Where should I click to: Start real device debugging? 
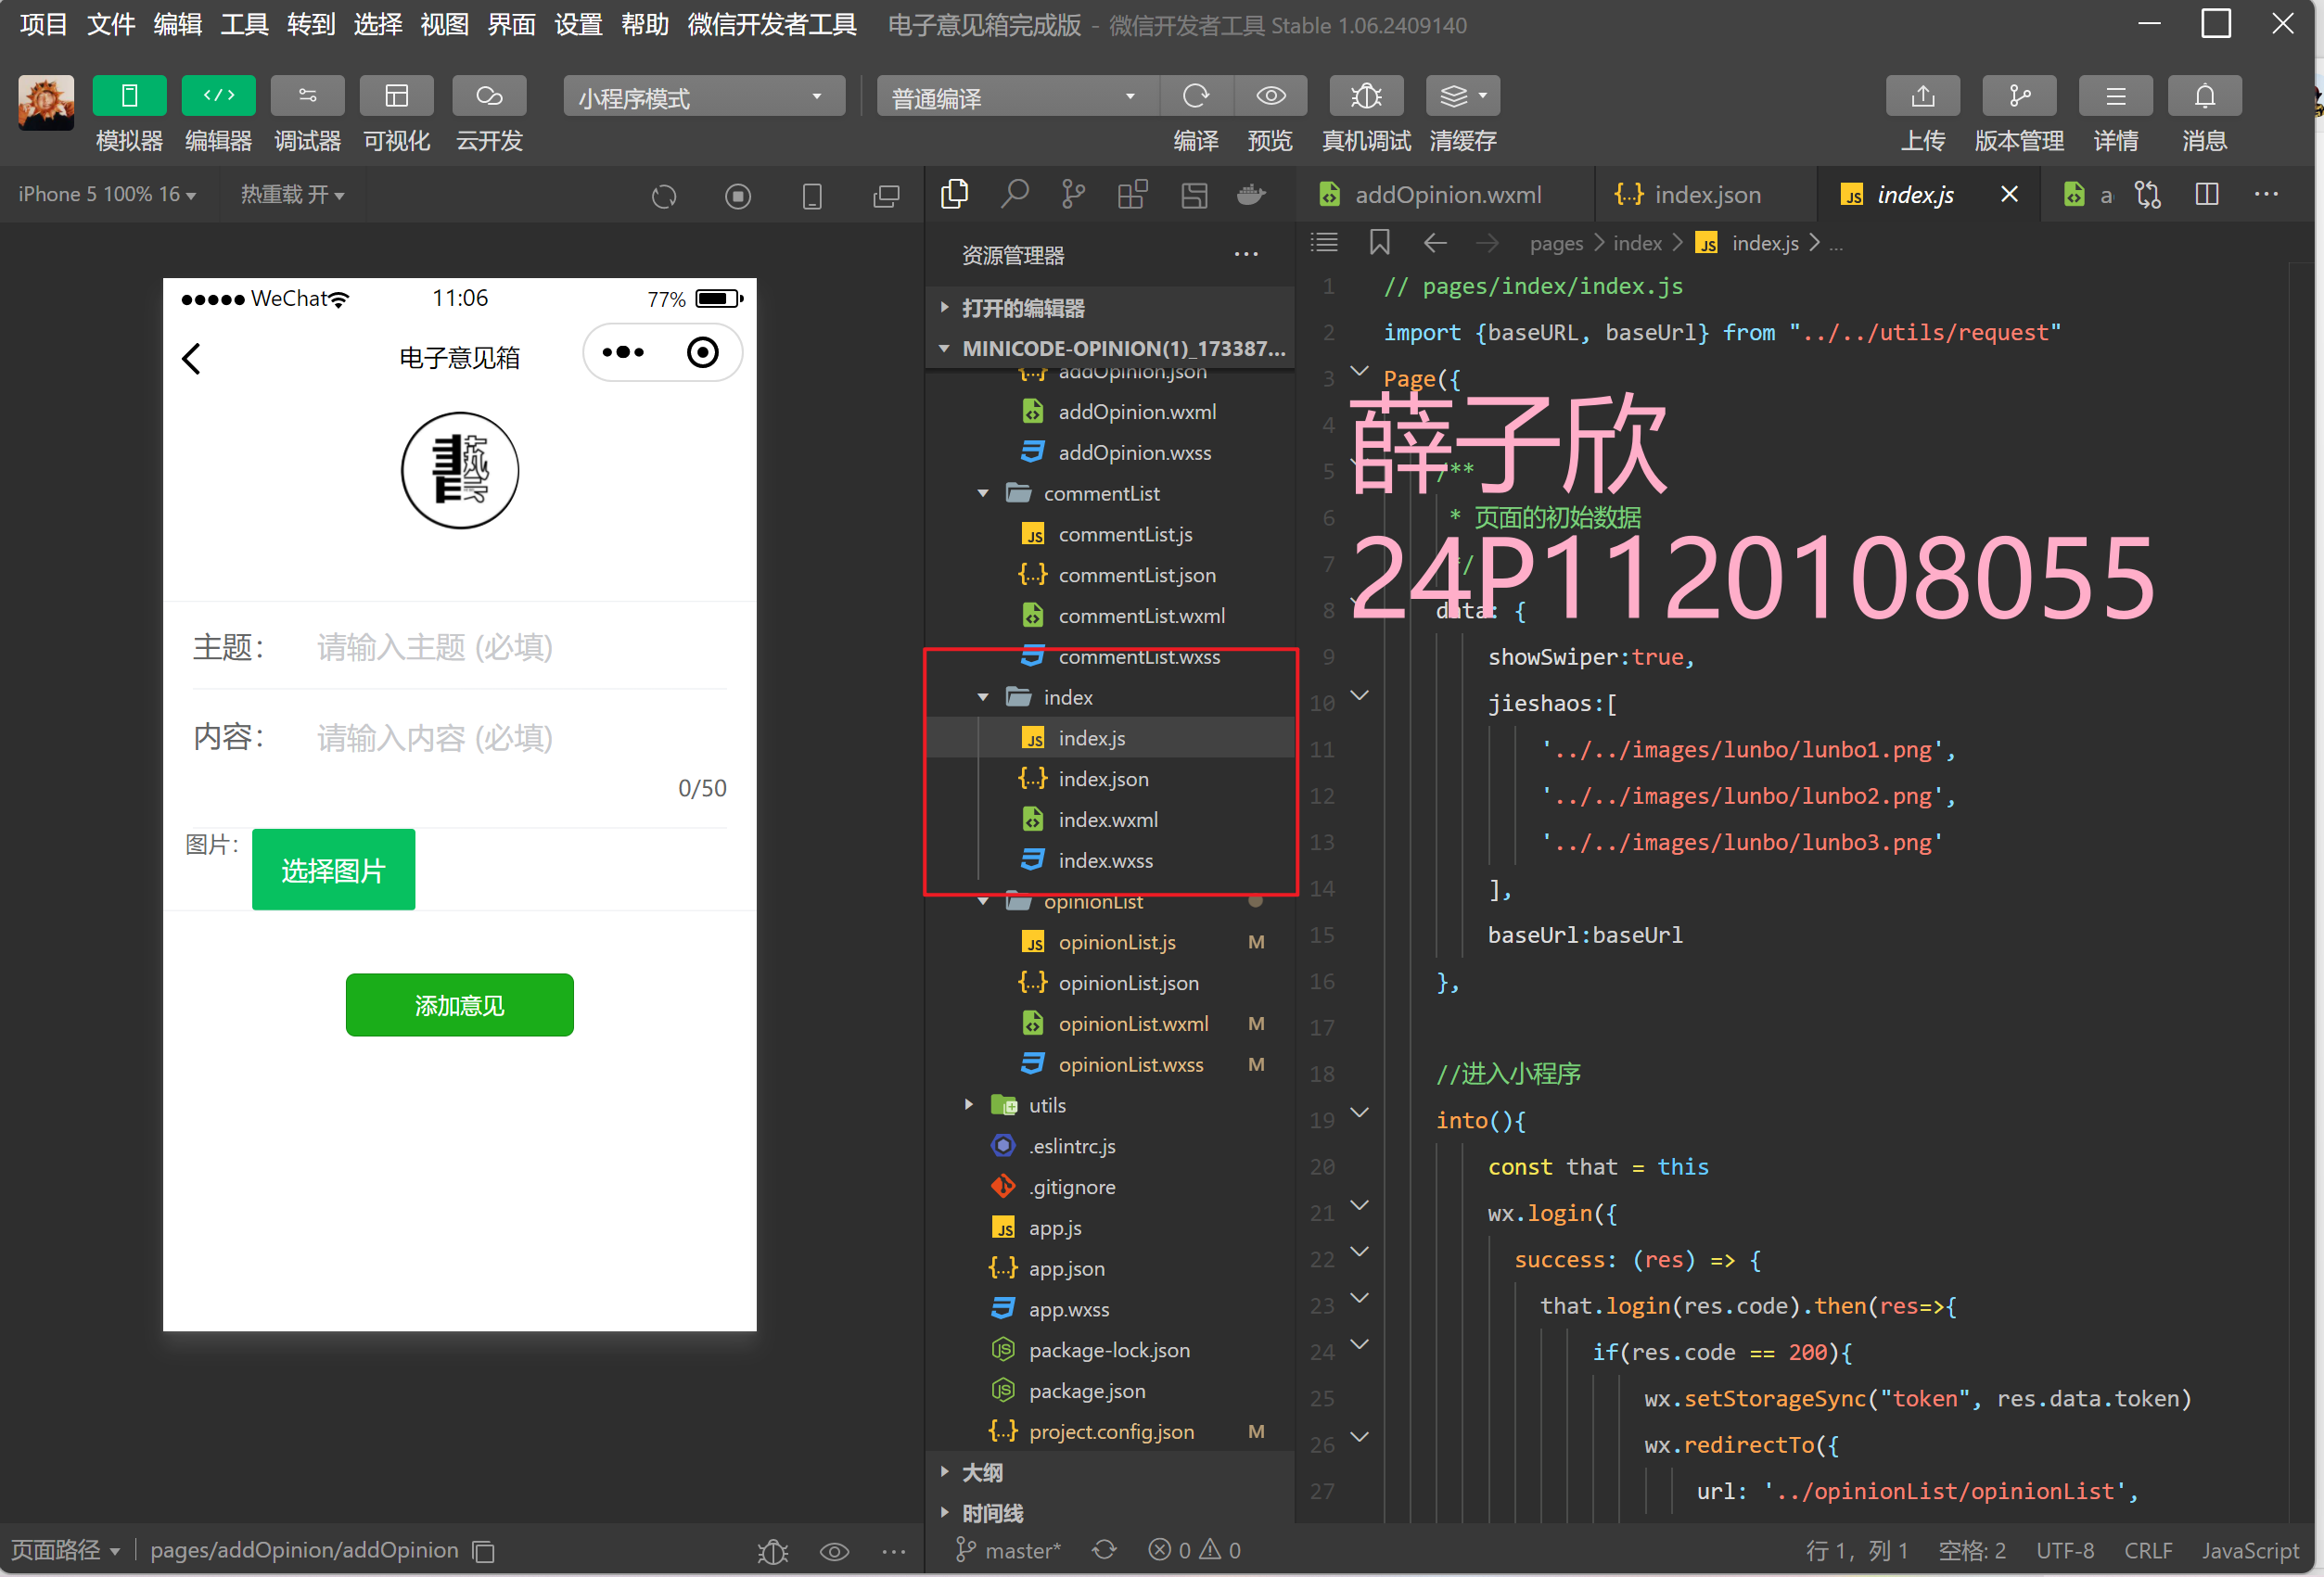(x=1366, y=96)
